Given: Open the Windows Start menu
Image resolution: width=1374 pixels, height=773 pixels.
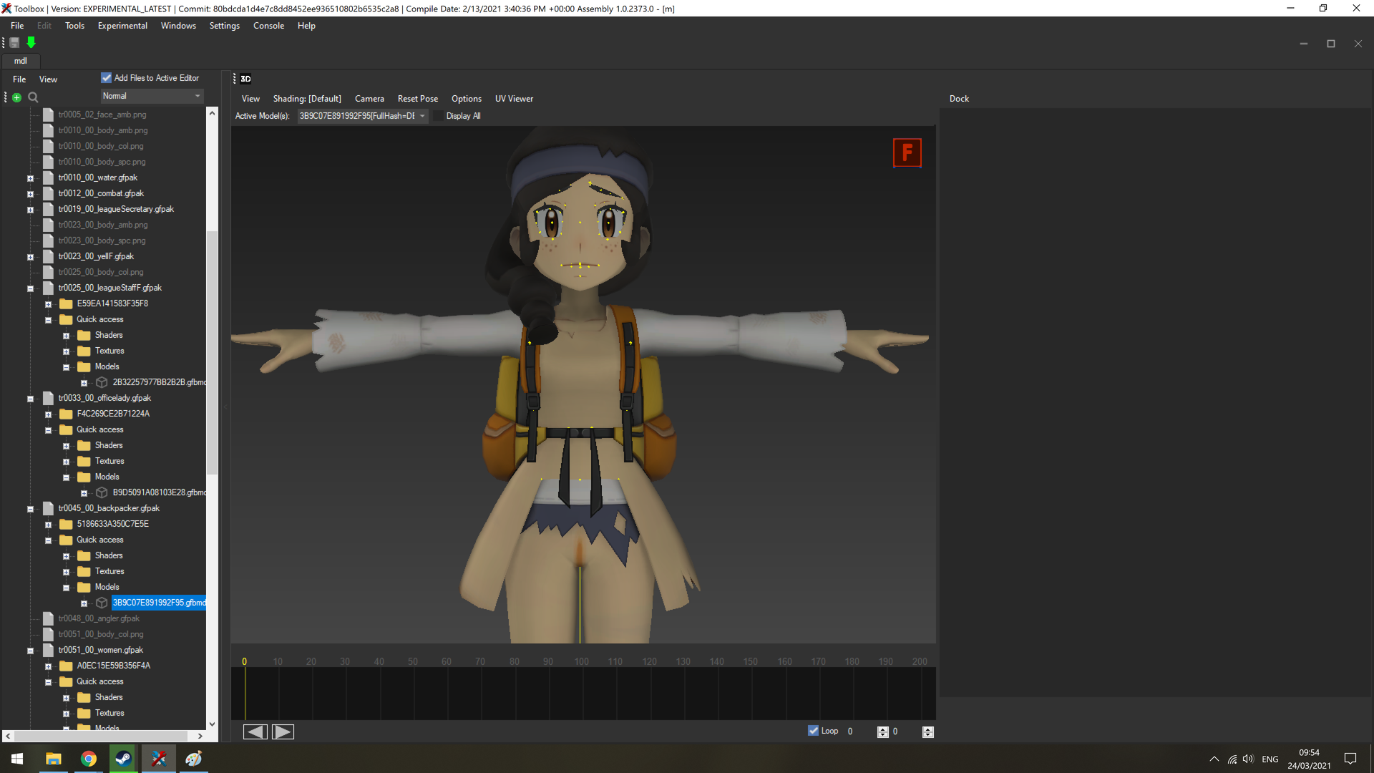Looking at the screenshot, I should pyautogui.click(x=17, y=759).
